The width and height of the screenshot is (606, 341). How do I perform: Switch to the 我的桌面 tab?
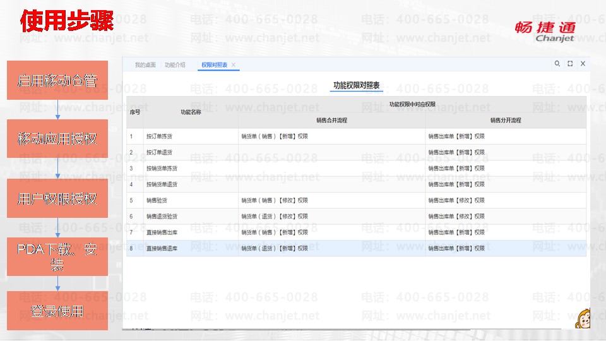(x=145, y=65)
